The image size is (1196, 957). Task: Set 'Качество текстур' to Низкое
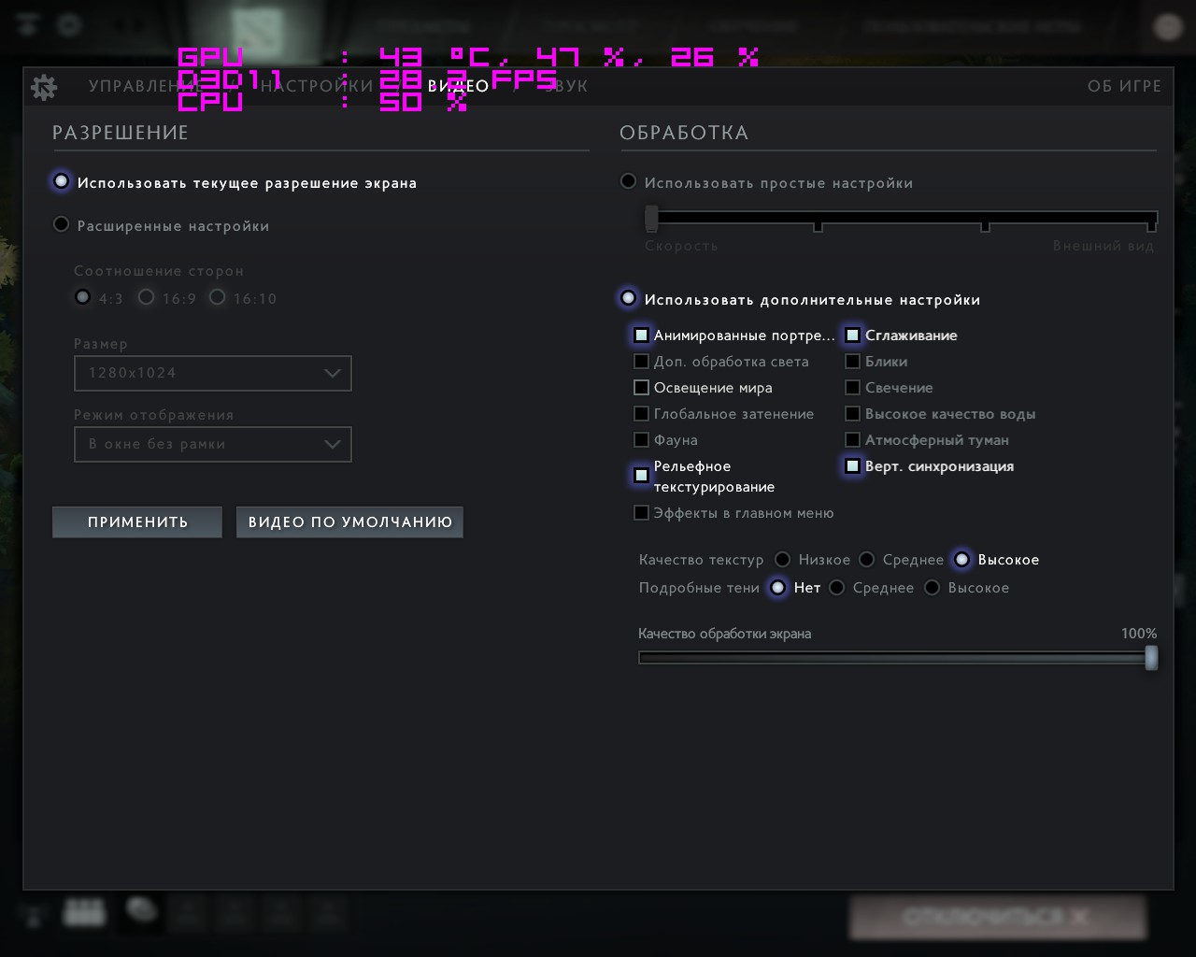781,559
